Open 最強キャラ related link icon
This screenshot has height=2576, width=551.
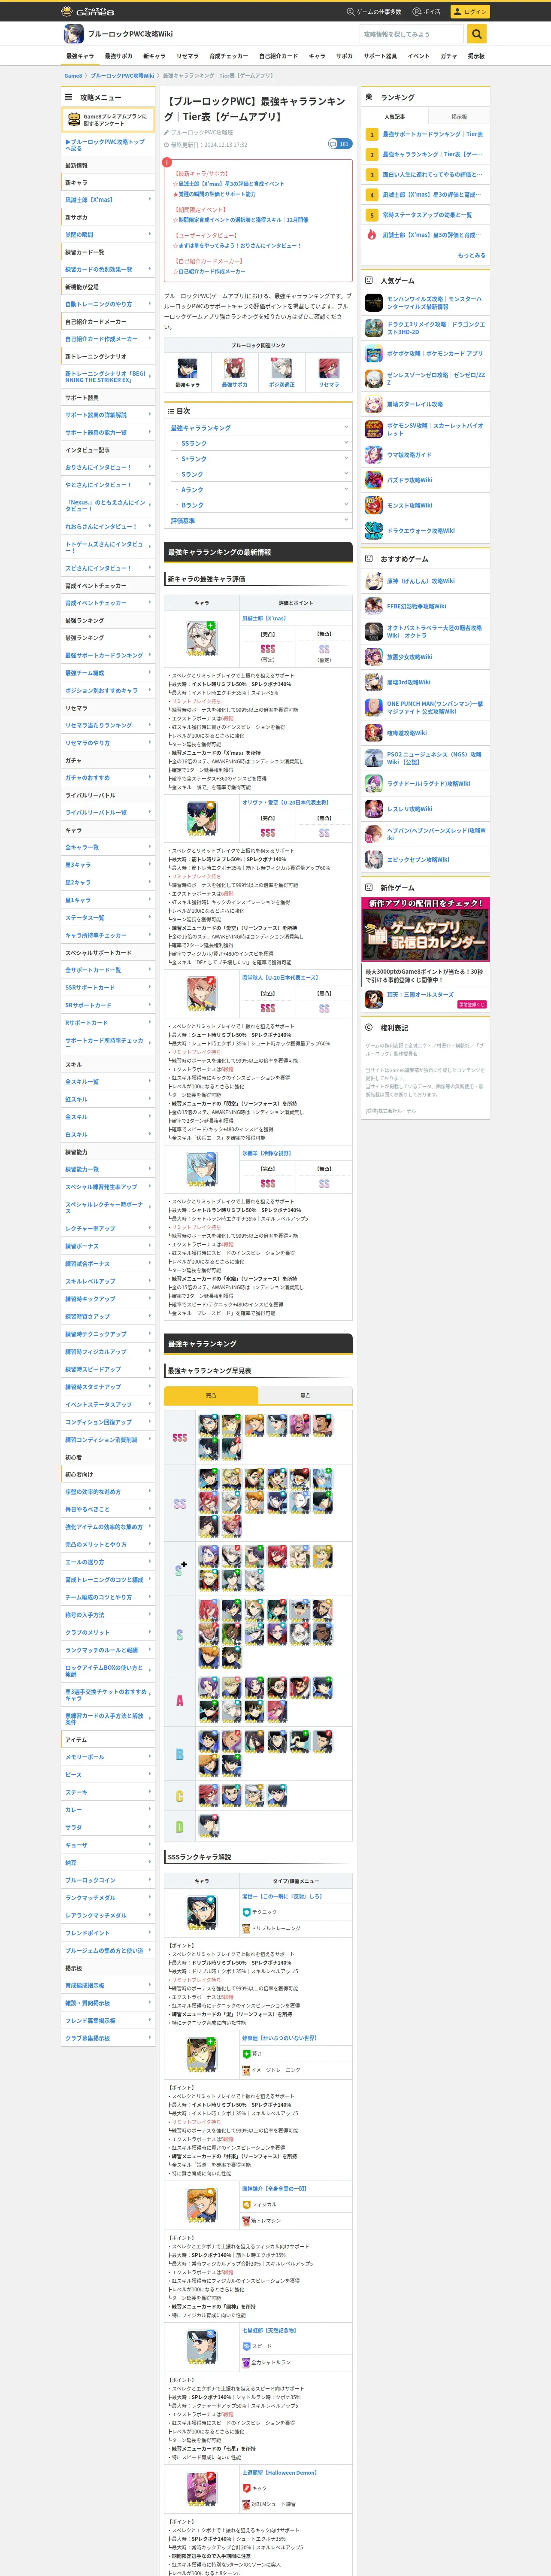(187, 369)
